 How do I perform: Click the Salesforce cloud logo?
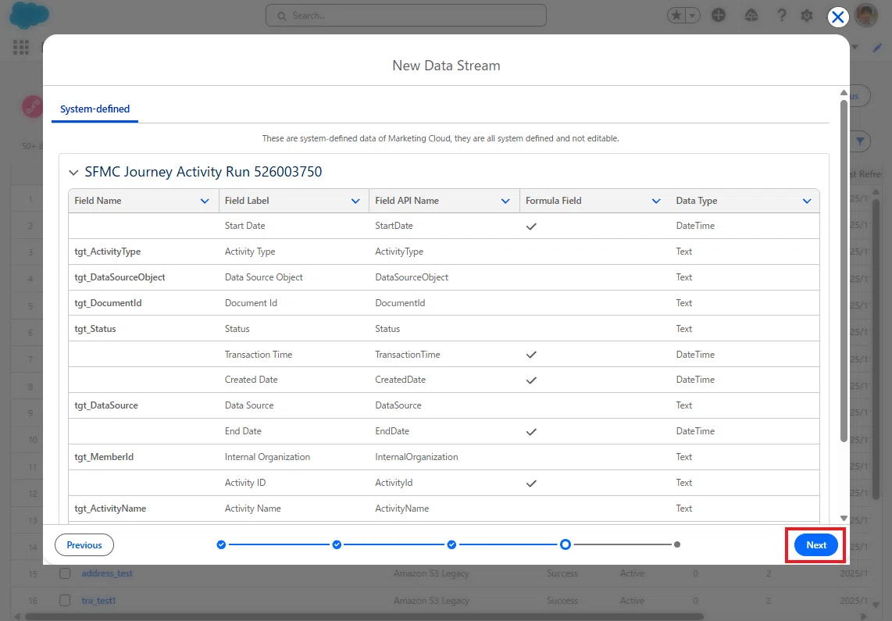coord(29,16)
